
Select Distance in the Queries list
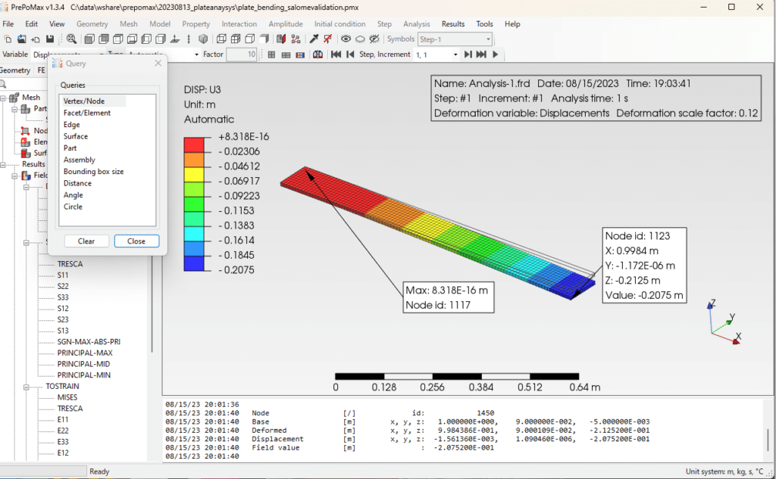click(x=77, y=183)
